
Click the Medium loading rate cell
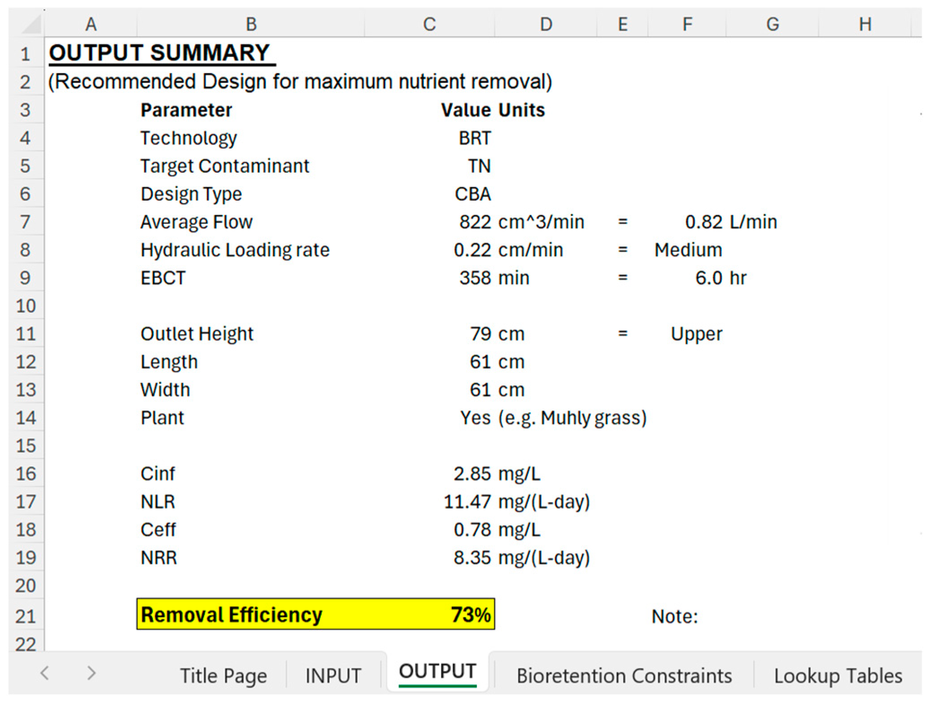(688, 250)
